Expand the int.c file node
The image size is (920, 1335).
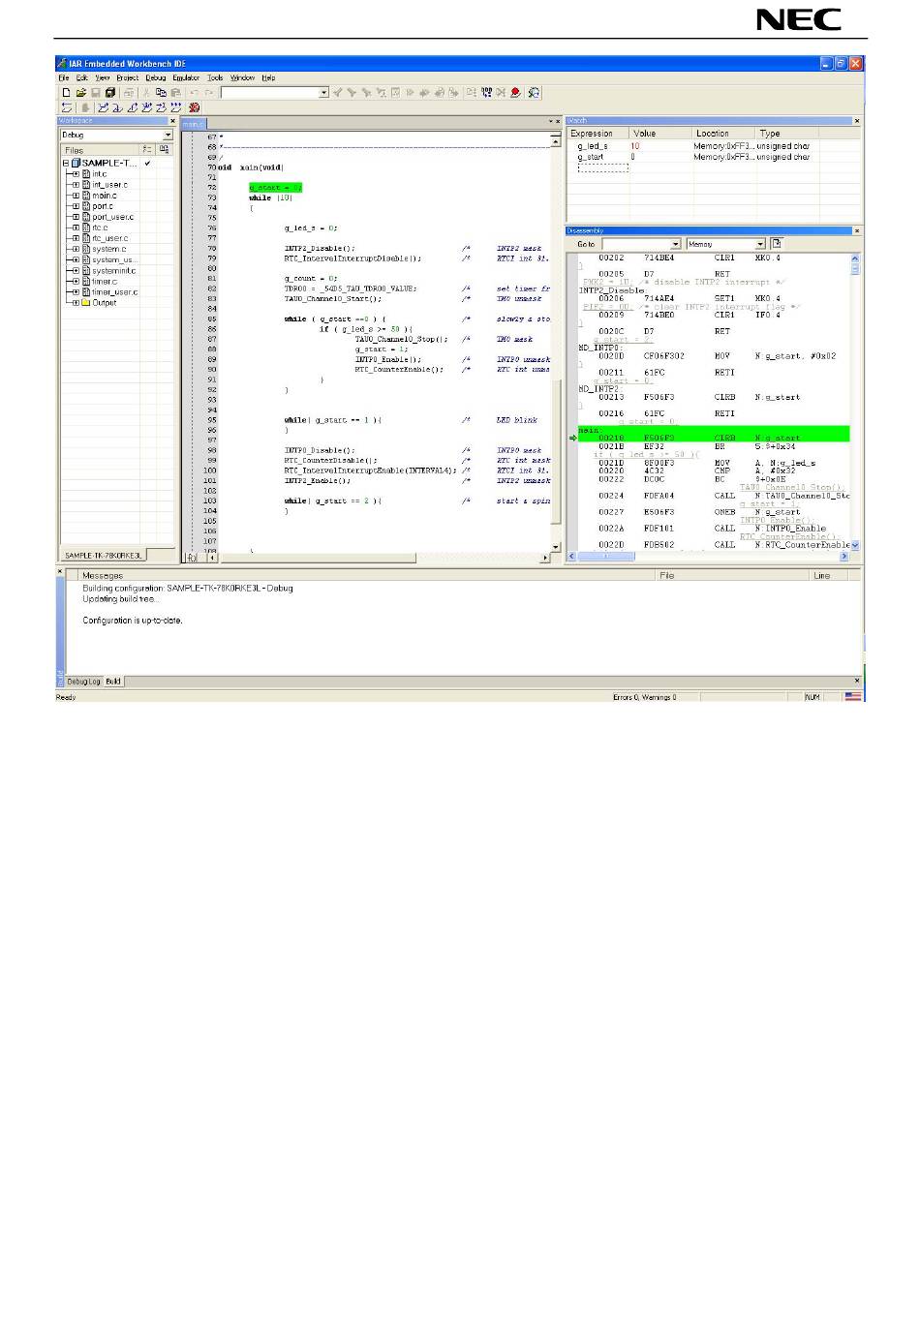[x=76, y=174]
